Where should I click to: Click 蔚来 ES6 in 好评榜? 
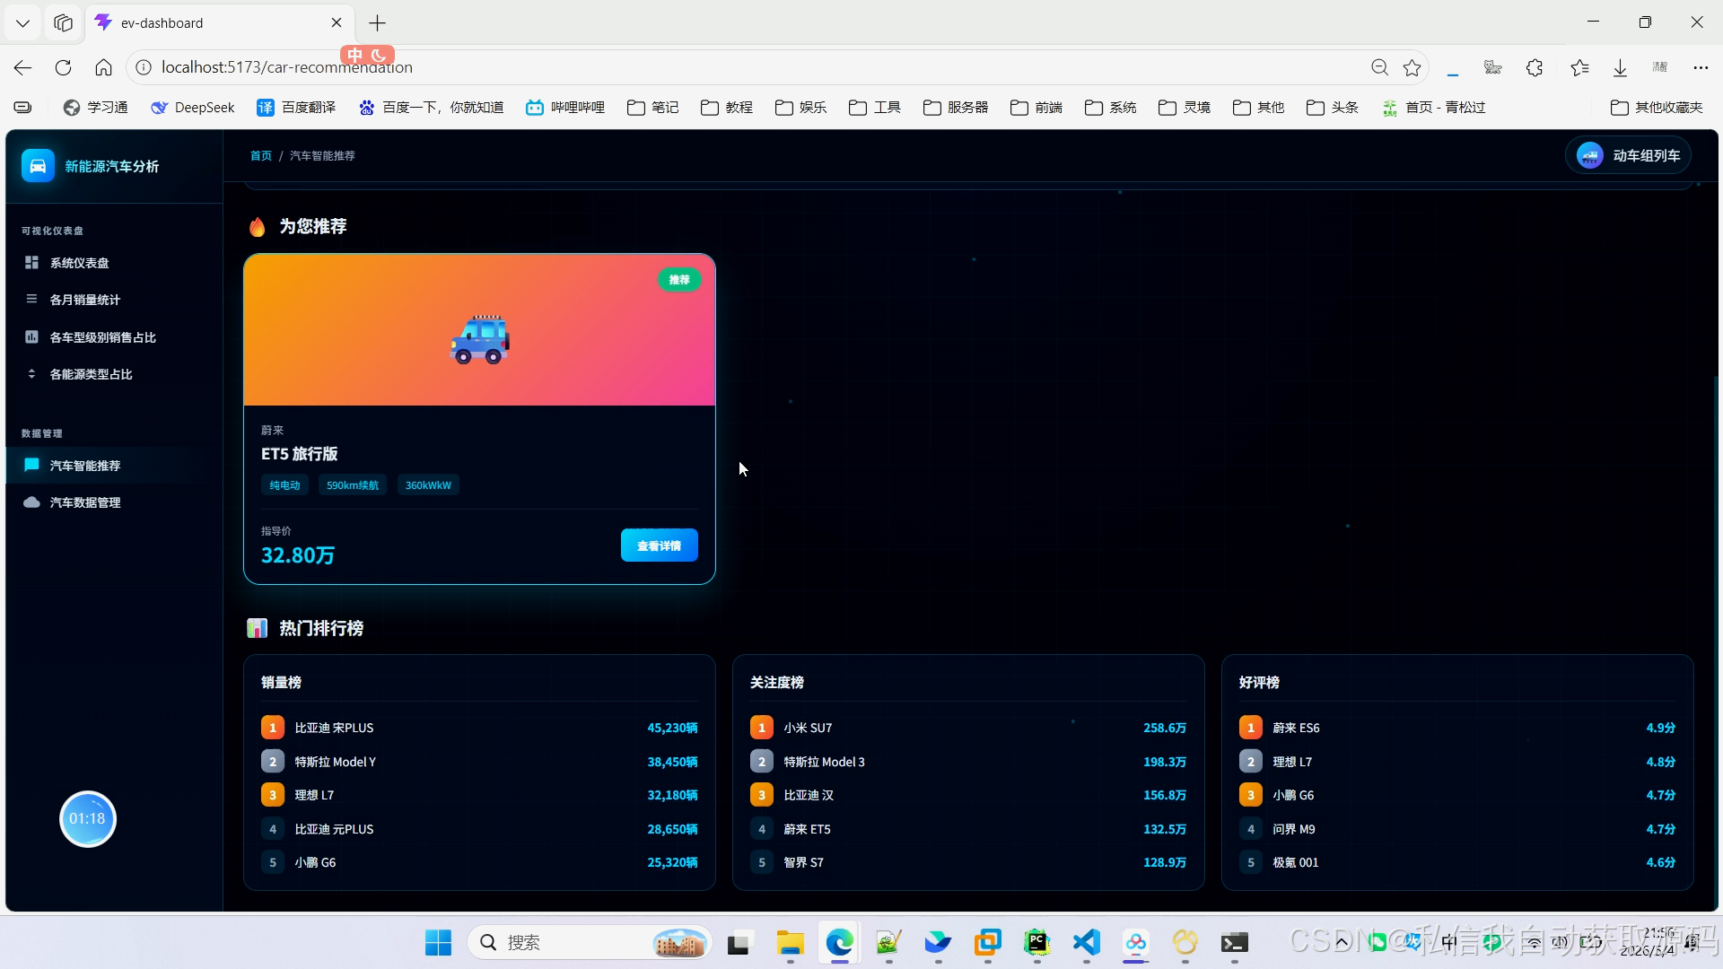click(1457, 728)
